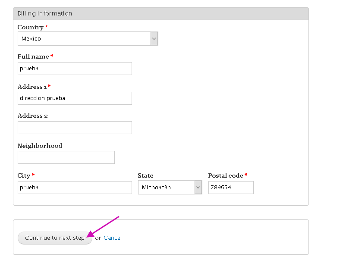
Task: Click the Full name label text
Action: click(33, 56)
